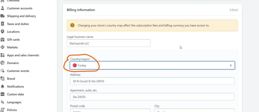Image resolution: width=259 pixels, height=112 pixels.
Task: Click the Locations pin icon
Action: click(3, 32)
